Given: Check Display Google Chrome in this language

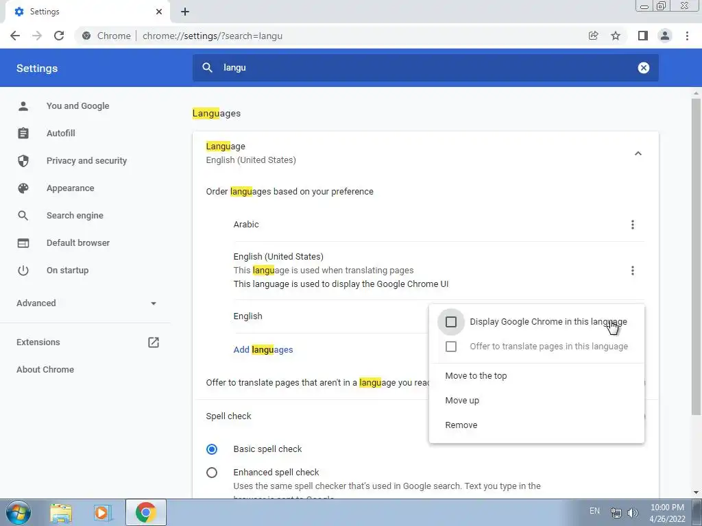Looking at the screenshot, I should pyautogui.click(x=451, y=322).
